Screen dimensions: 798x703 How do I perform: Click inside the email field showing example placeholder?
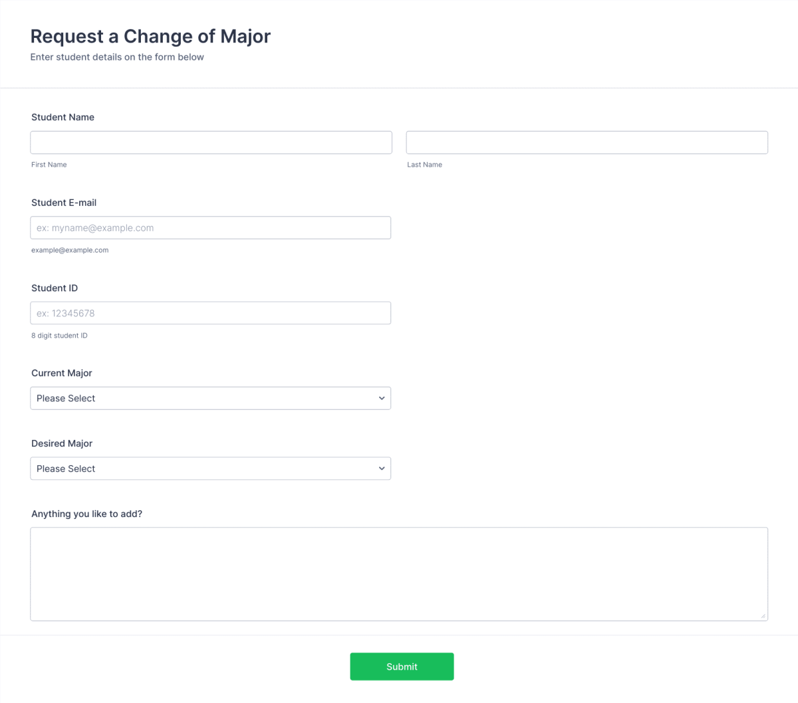(211, 227)
